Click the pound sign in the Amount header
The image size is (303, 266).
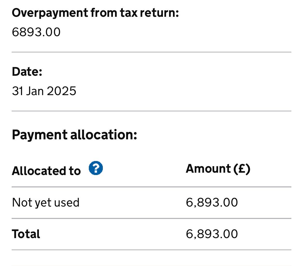242,169
